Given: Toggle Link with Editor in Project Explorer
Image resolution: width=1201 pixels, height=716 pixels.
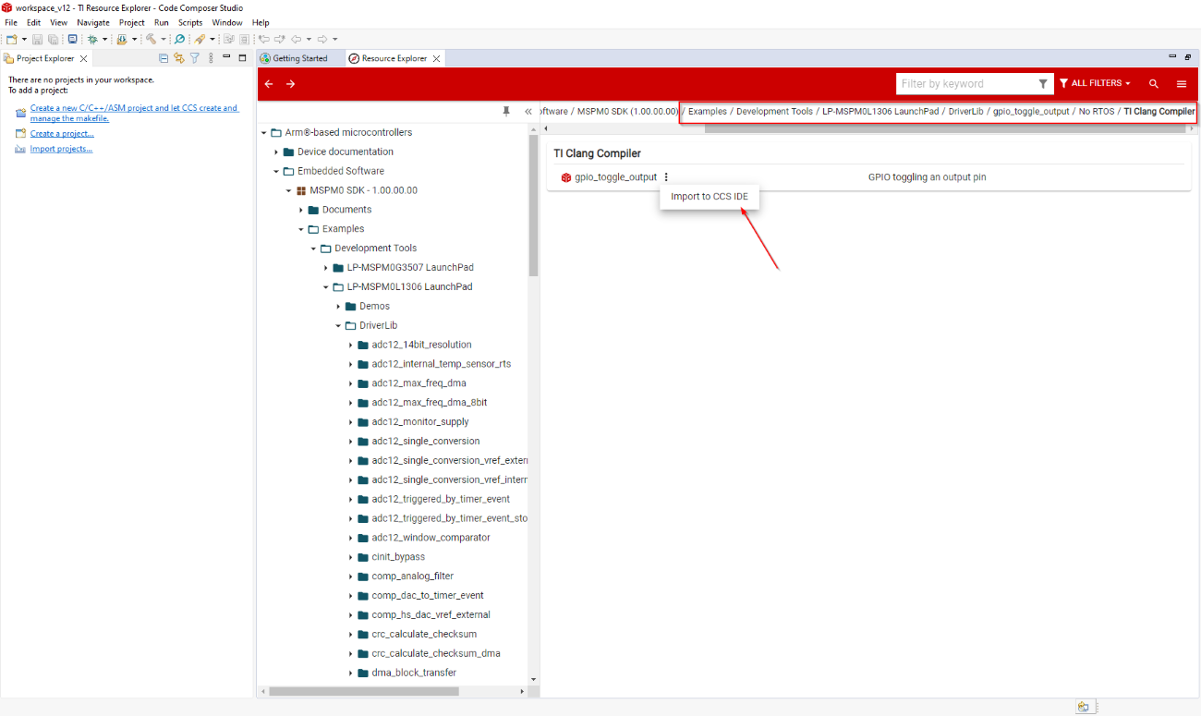Looking at the screenshot, I should 179,58.
